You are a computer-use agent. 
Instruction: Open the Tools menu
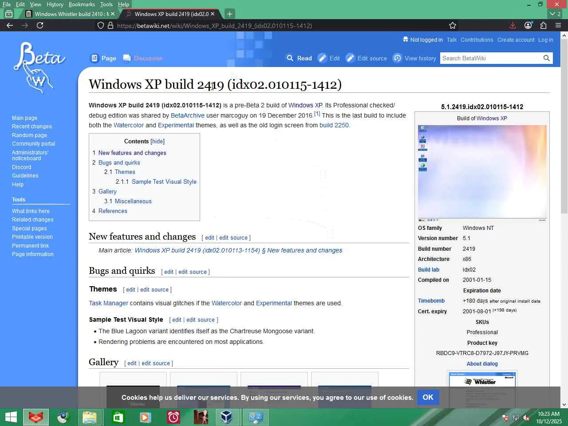coord(106,4)
